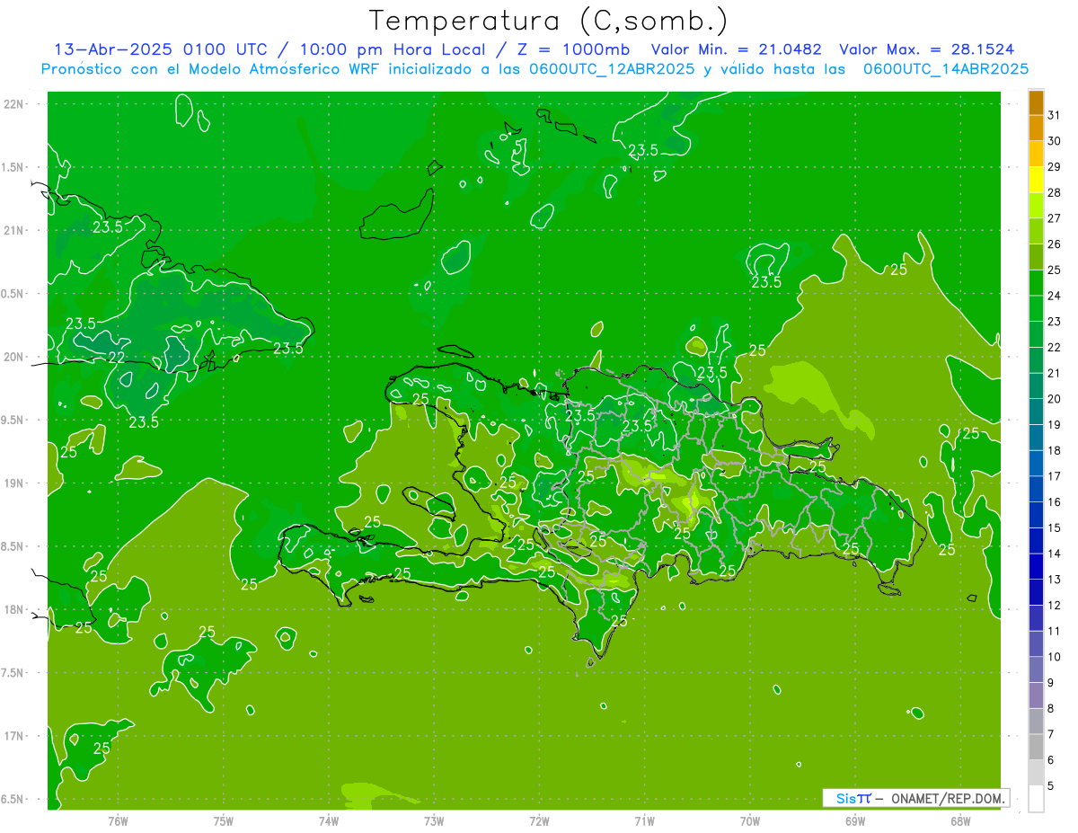
Task: Click the 68W longitude axis label
Action: 960,820
